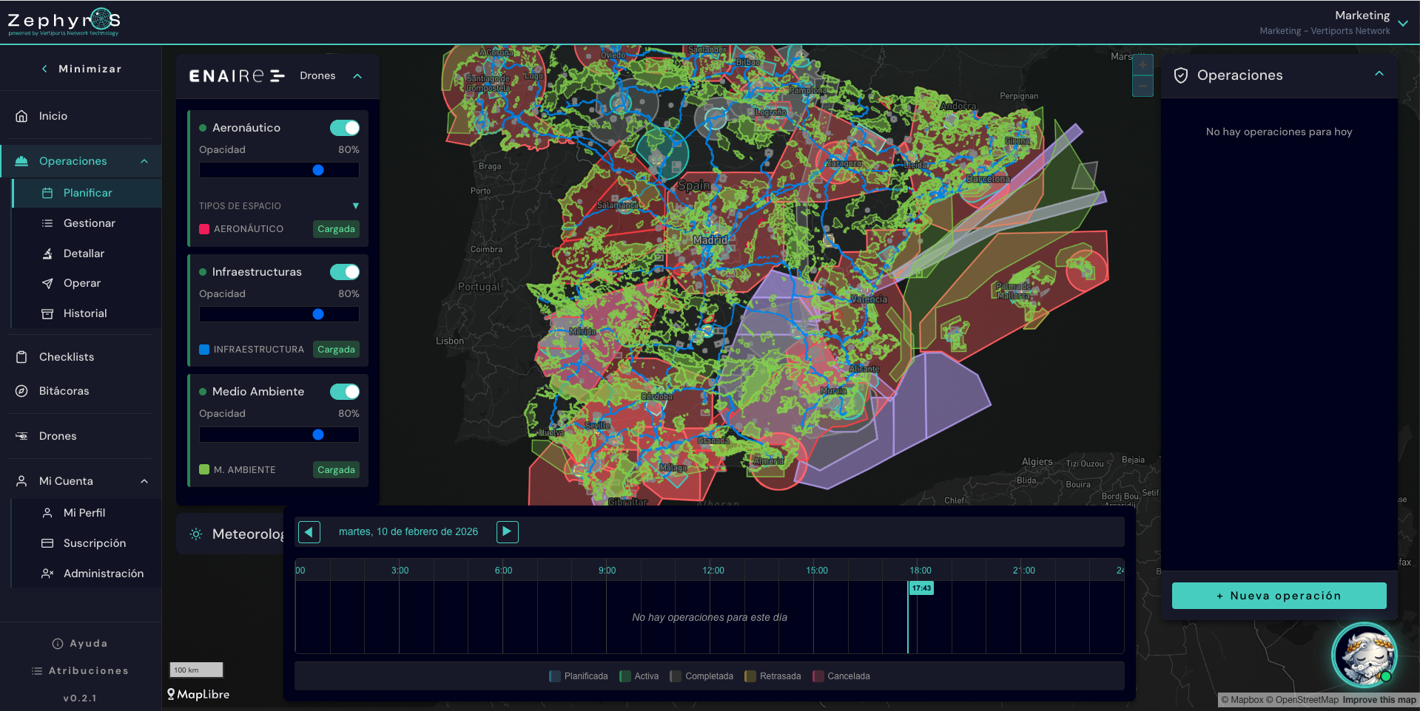Open the Checklists clipboard icon

tap(22, 357)
